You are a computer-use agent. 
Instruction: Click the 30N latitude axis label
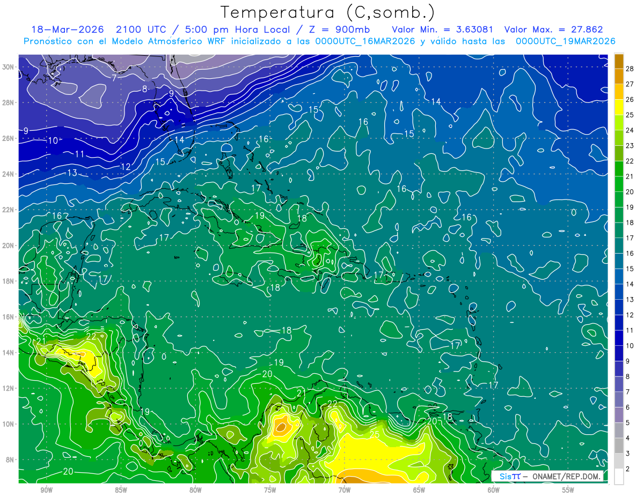click(9, 67)
